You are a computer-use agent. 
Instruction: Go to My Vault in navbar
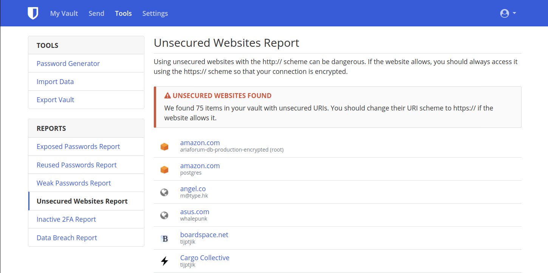click(64, 13)
